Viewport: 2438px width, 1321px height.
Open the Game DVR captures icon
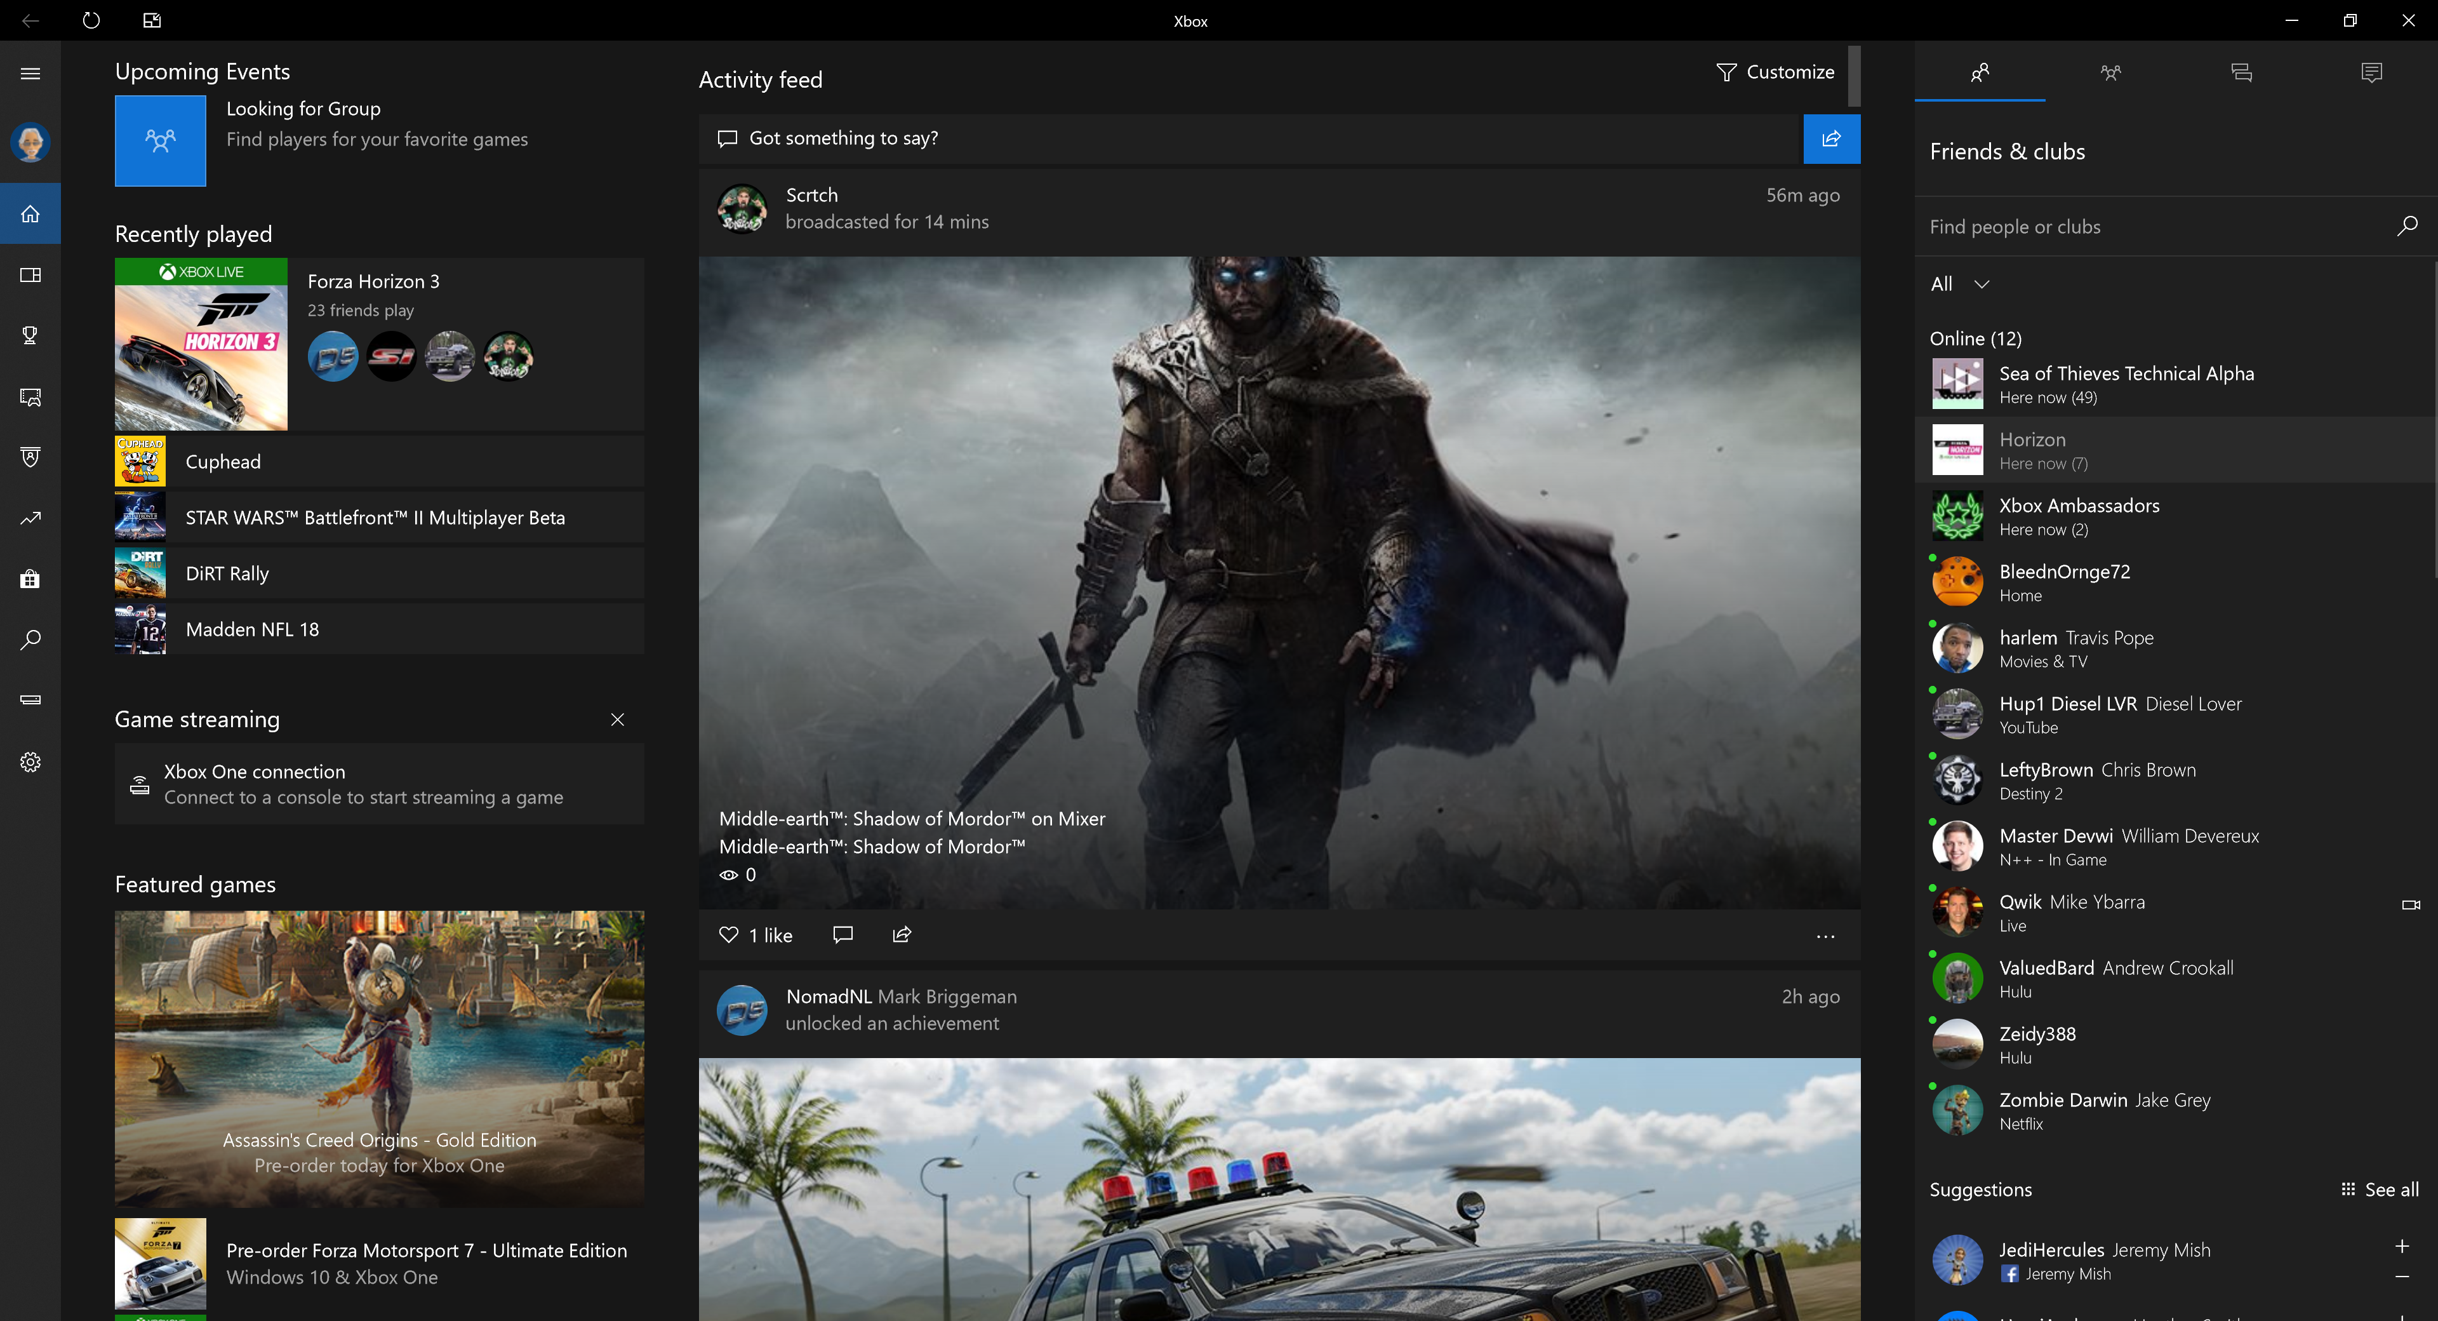pos(30,397)
